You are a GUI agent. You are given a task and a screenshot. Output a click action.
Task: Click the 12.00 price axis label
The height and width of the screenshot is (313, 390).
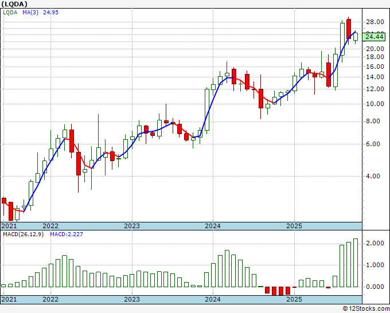pyautogui.click(x=375, y=89)
